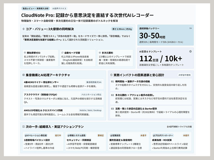214x160 pixels.
Task: Open the 開始摩擦ゼロ feature card
Action: 40,58
